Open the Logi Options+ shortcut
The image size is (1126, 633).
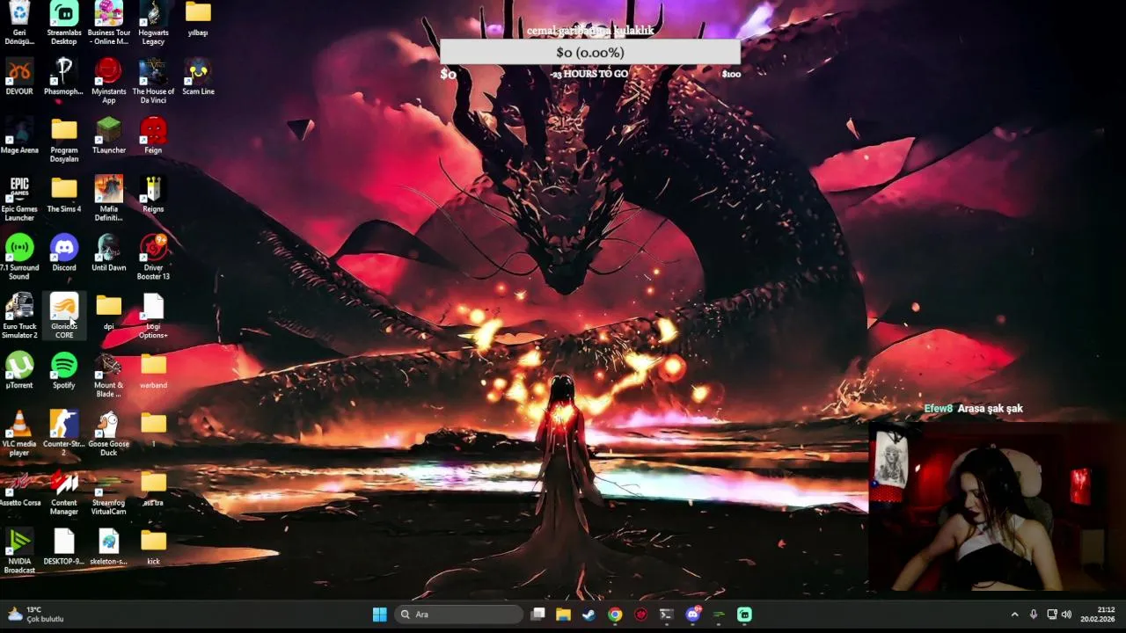coord(153,316)
